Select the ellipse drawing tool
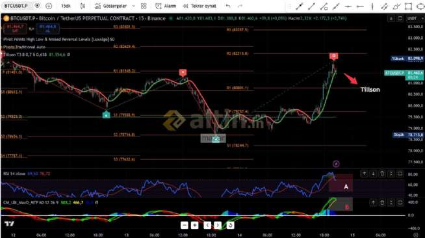Image resolution: width=425 pixels, height=238 pixels. [x=420, y=7]
